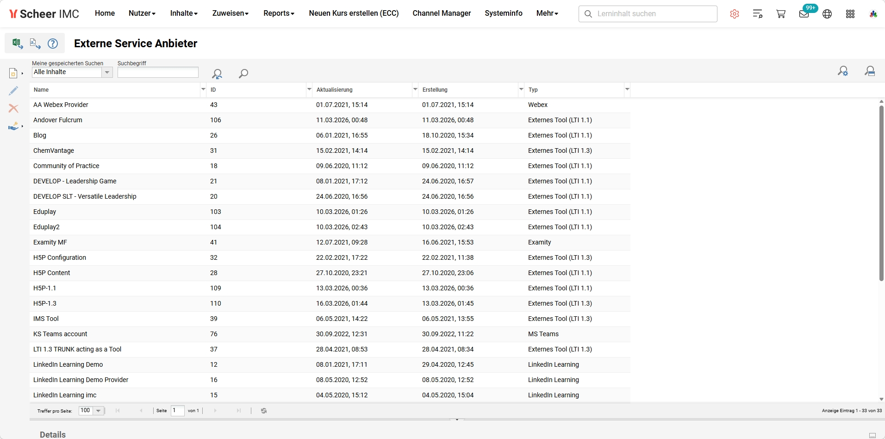This screenshot has height=439, width=885.
Task: Click the red delete X icon
Action: [13, 108]
